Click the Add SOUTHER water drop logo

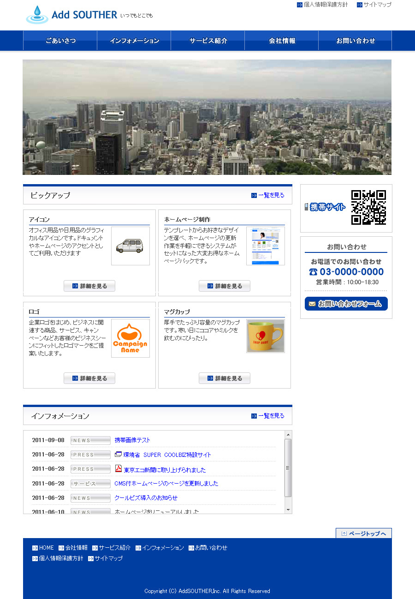[x=37, y=15]
